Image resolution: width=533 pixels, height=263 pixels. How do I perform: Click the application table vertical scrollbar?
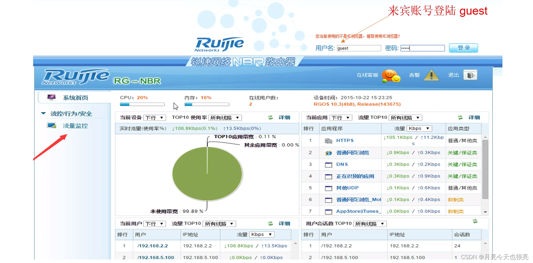click(x=485, y=169)
